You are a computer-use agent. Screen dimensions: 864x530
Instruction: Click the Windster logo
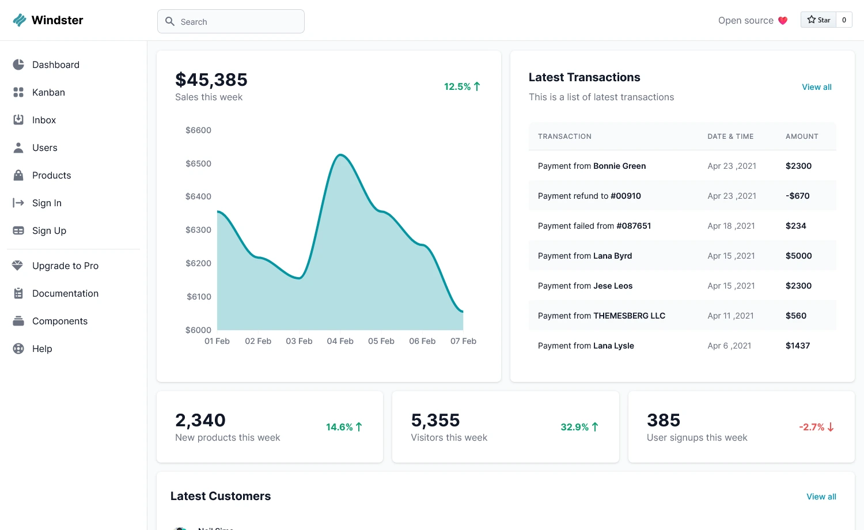coord(48,20)
